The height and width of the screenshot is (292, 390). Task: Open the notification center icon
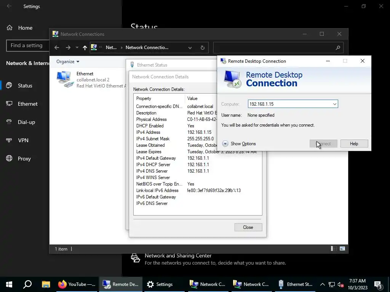coord(378,284)
